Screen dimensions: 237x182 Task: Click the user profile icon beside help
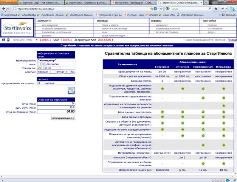click(8, 40)
